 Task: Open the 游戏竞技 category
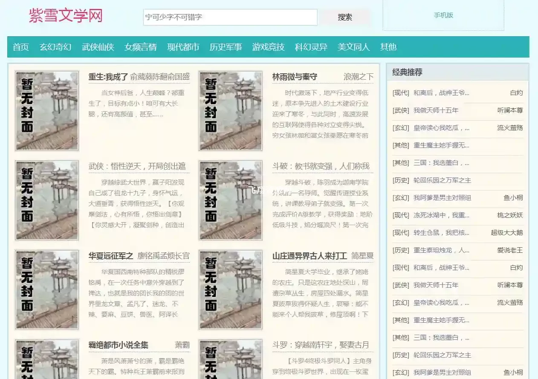[x=268, y=47]
